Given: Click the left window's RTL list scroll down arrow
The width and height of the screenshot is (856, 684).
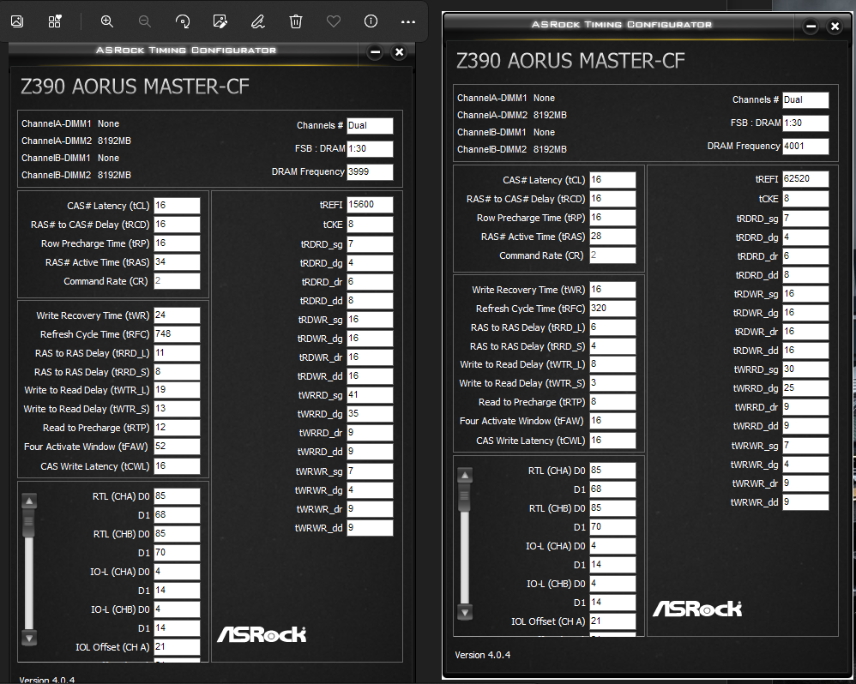Looking at the screenshot, I should click(x=29, y=638).
